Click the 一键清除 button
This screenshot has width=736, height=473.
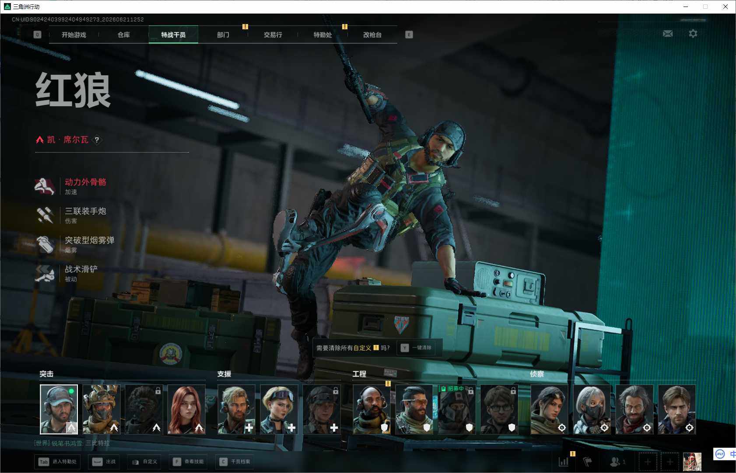[416, 348]
